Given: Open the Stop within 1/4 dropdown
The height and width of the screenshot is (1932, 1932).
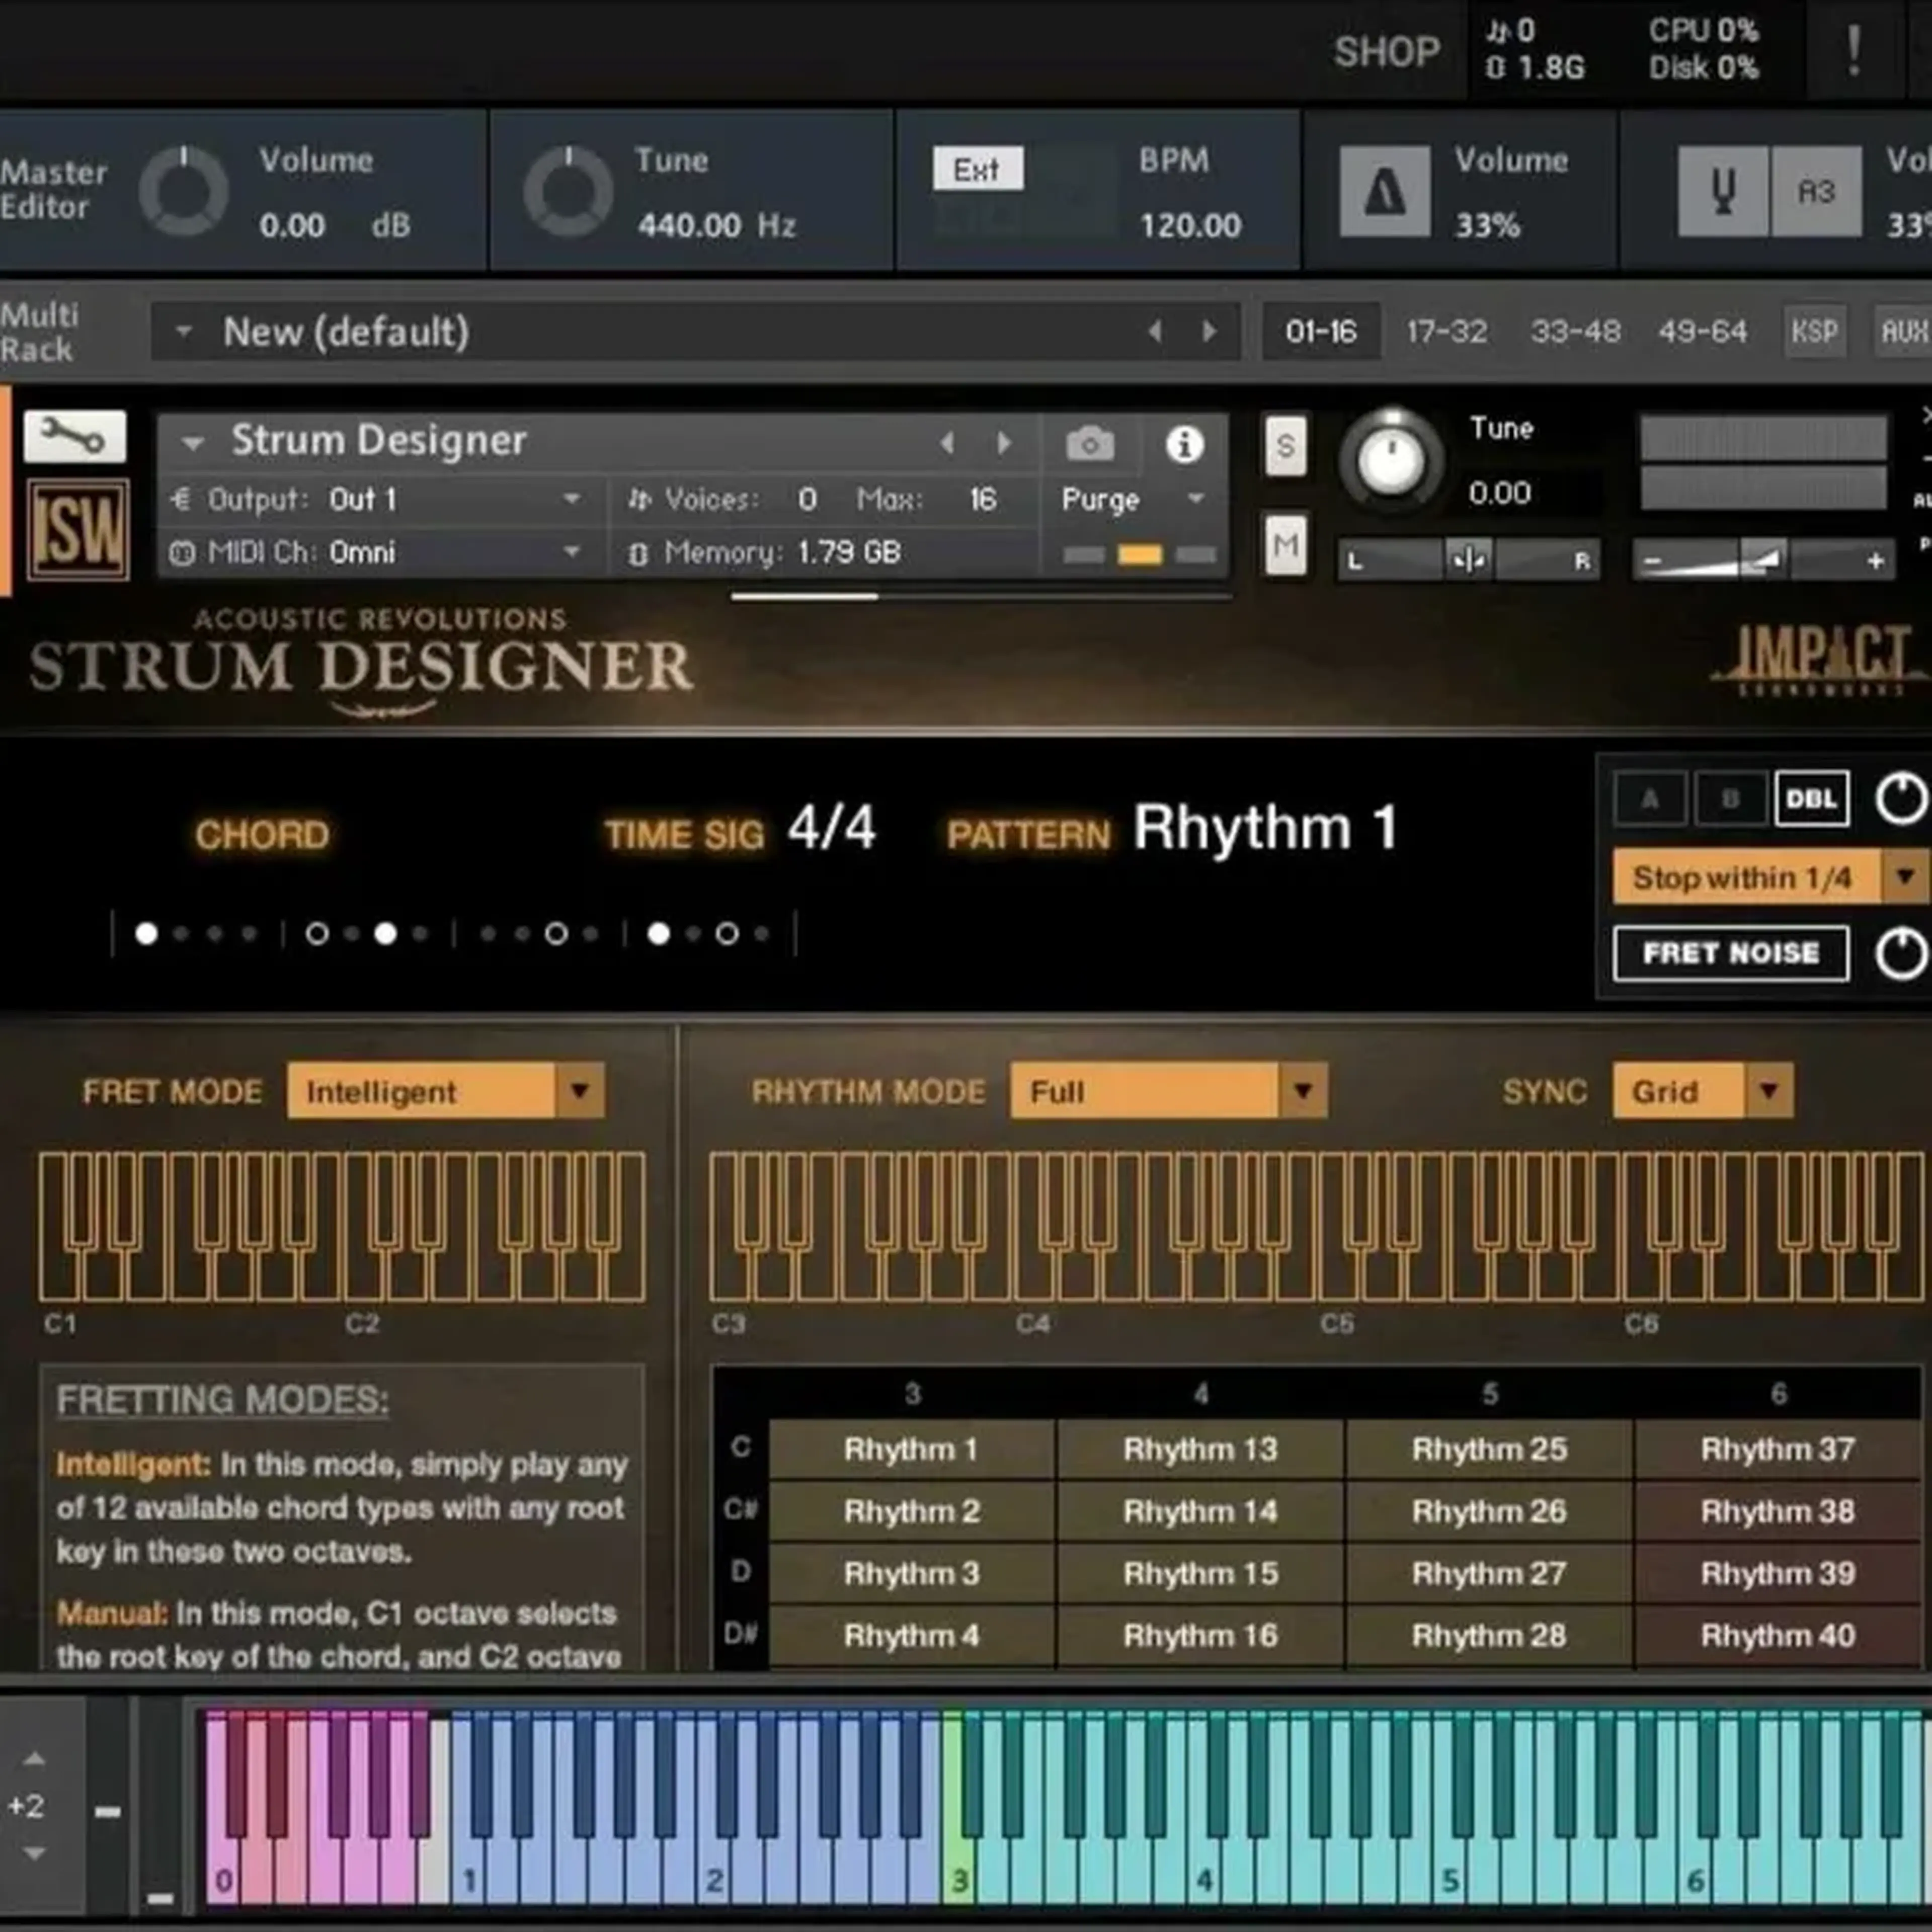Looking at the screenshot, I should [1771, 877].
